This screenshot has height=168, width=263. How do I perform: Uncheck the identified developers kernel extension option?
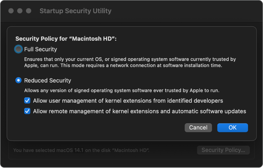coord(27,100)
